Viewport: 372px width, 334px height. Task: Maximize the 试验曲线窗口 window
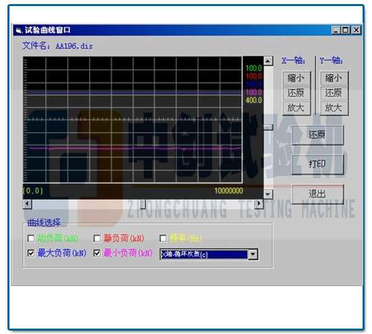tap(346, 30)
